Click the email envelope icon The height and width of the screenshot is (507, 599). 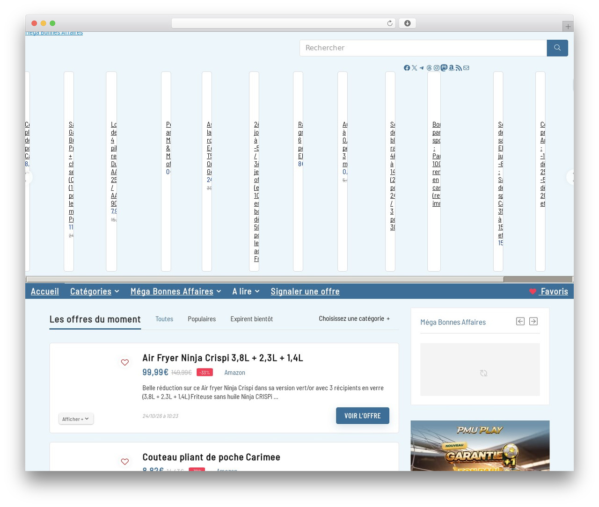(x=467, y=68)
